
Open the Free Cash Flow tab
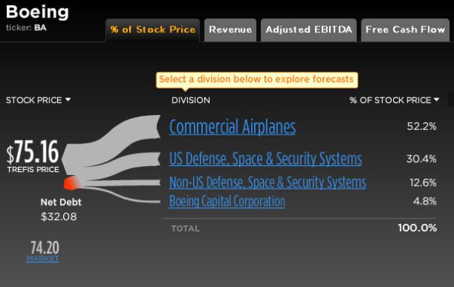point(405,30)
